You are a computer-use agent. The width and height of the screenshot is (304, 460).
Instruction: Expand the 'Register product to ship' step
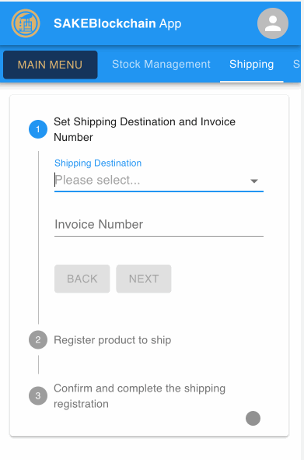click(113, 340)
